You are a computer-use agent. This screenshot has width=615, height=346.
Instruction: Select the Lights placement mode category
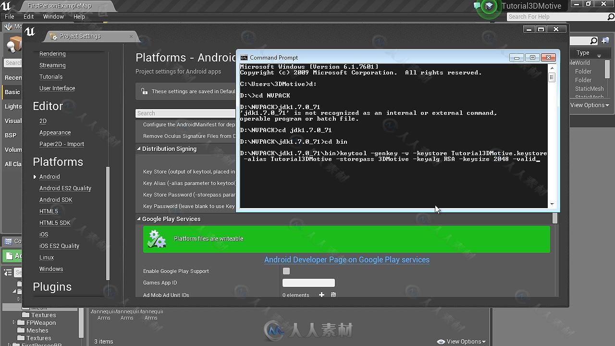(13, 107)
